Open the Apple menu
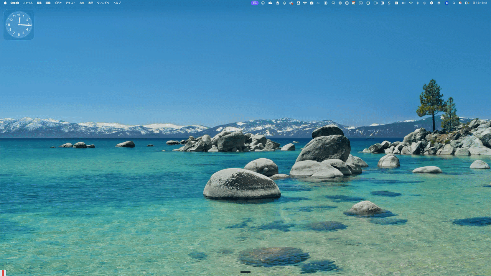The width and height of the screenshot is (491, 276). click(x=5, y=3)
